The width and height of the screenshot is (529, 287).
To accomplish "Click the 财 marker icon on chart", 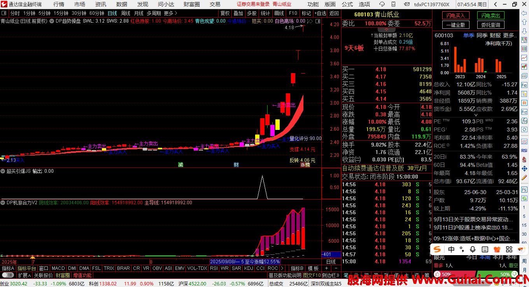I will [x=236, y=164].
